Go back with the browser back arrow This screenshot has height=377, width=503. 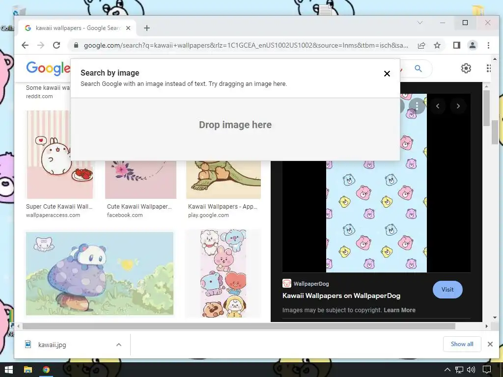pos(25,45)
